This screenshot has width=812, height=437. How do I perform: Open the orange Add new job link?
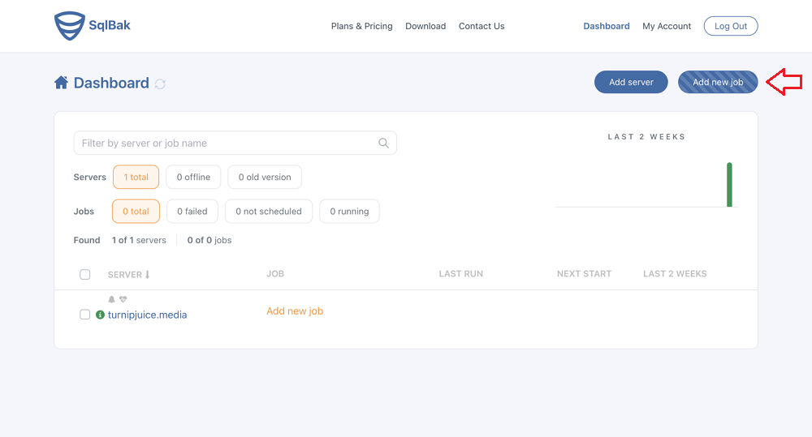(295, 311)
